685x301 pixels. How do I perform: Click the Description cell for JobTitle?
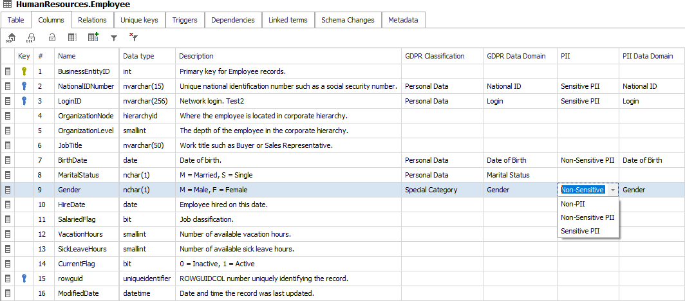tap(288, 145)
